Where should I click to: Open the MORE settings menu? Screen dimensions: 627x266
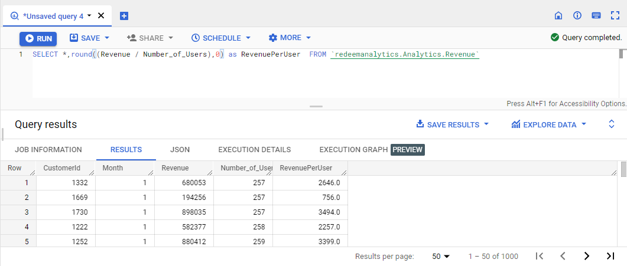[x=285, y=38]
